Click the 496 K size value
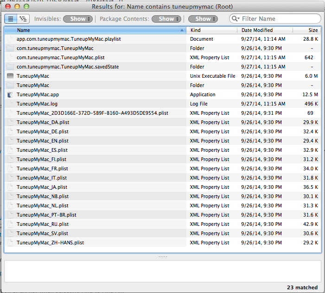This screenshot has width=325, height=293. pyautogui.click(x=311, y=104)
